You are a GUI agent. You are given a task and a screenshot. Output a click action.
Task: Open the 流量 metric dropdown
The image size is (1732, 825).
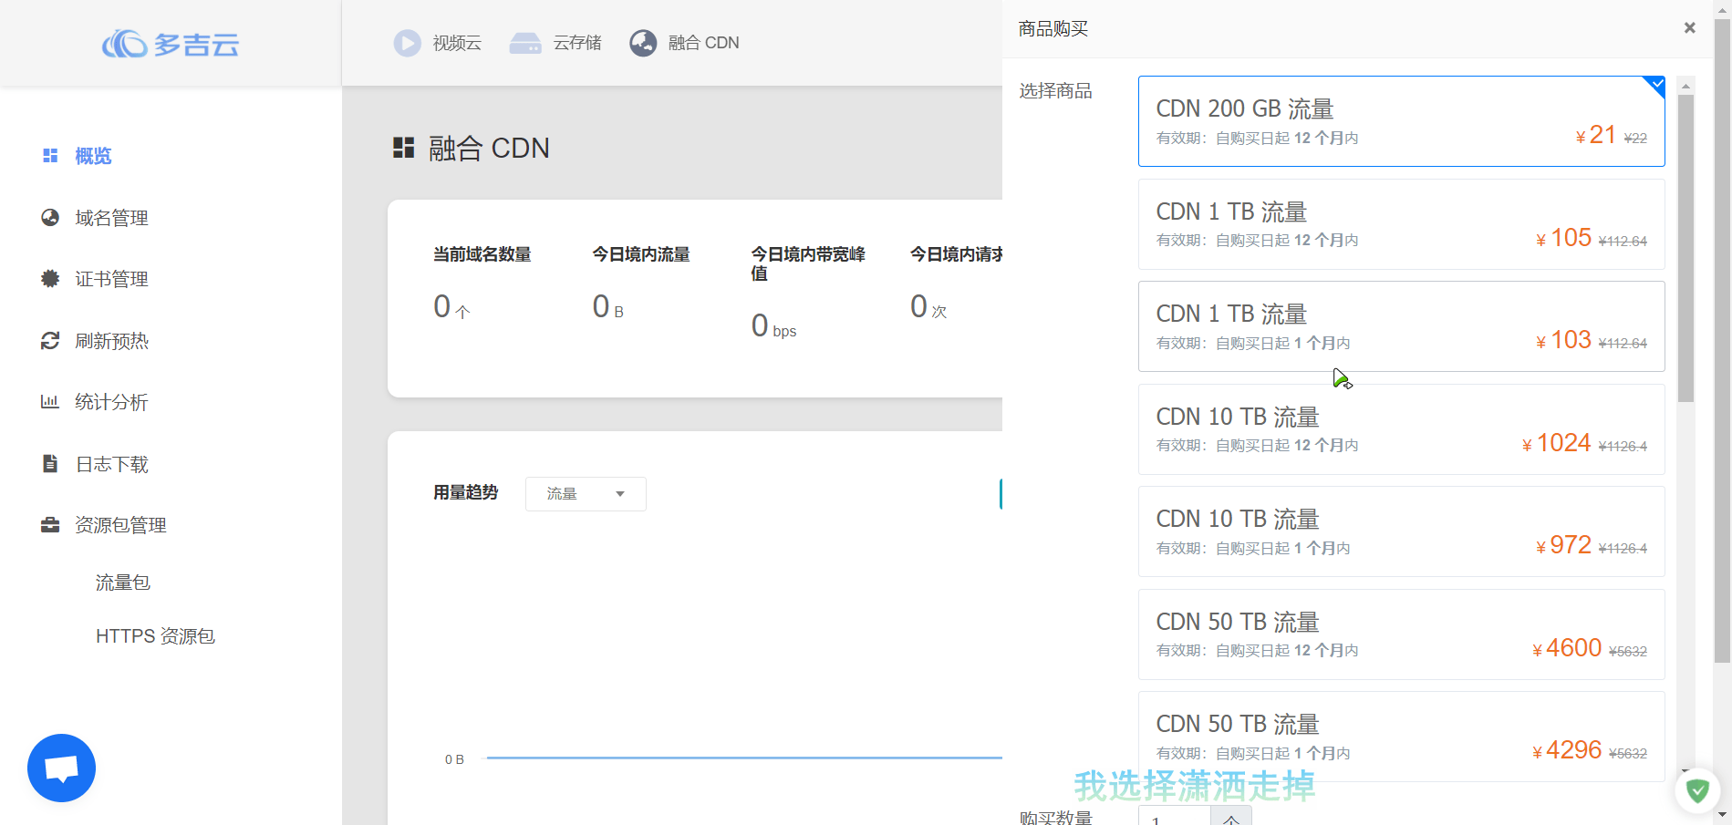click(585, 493)
